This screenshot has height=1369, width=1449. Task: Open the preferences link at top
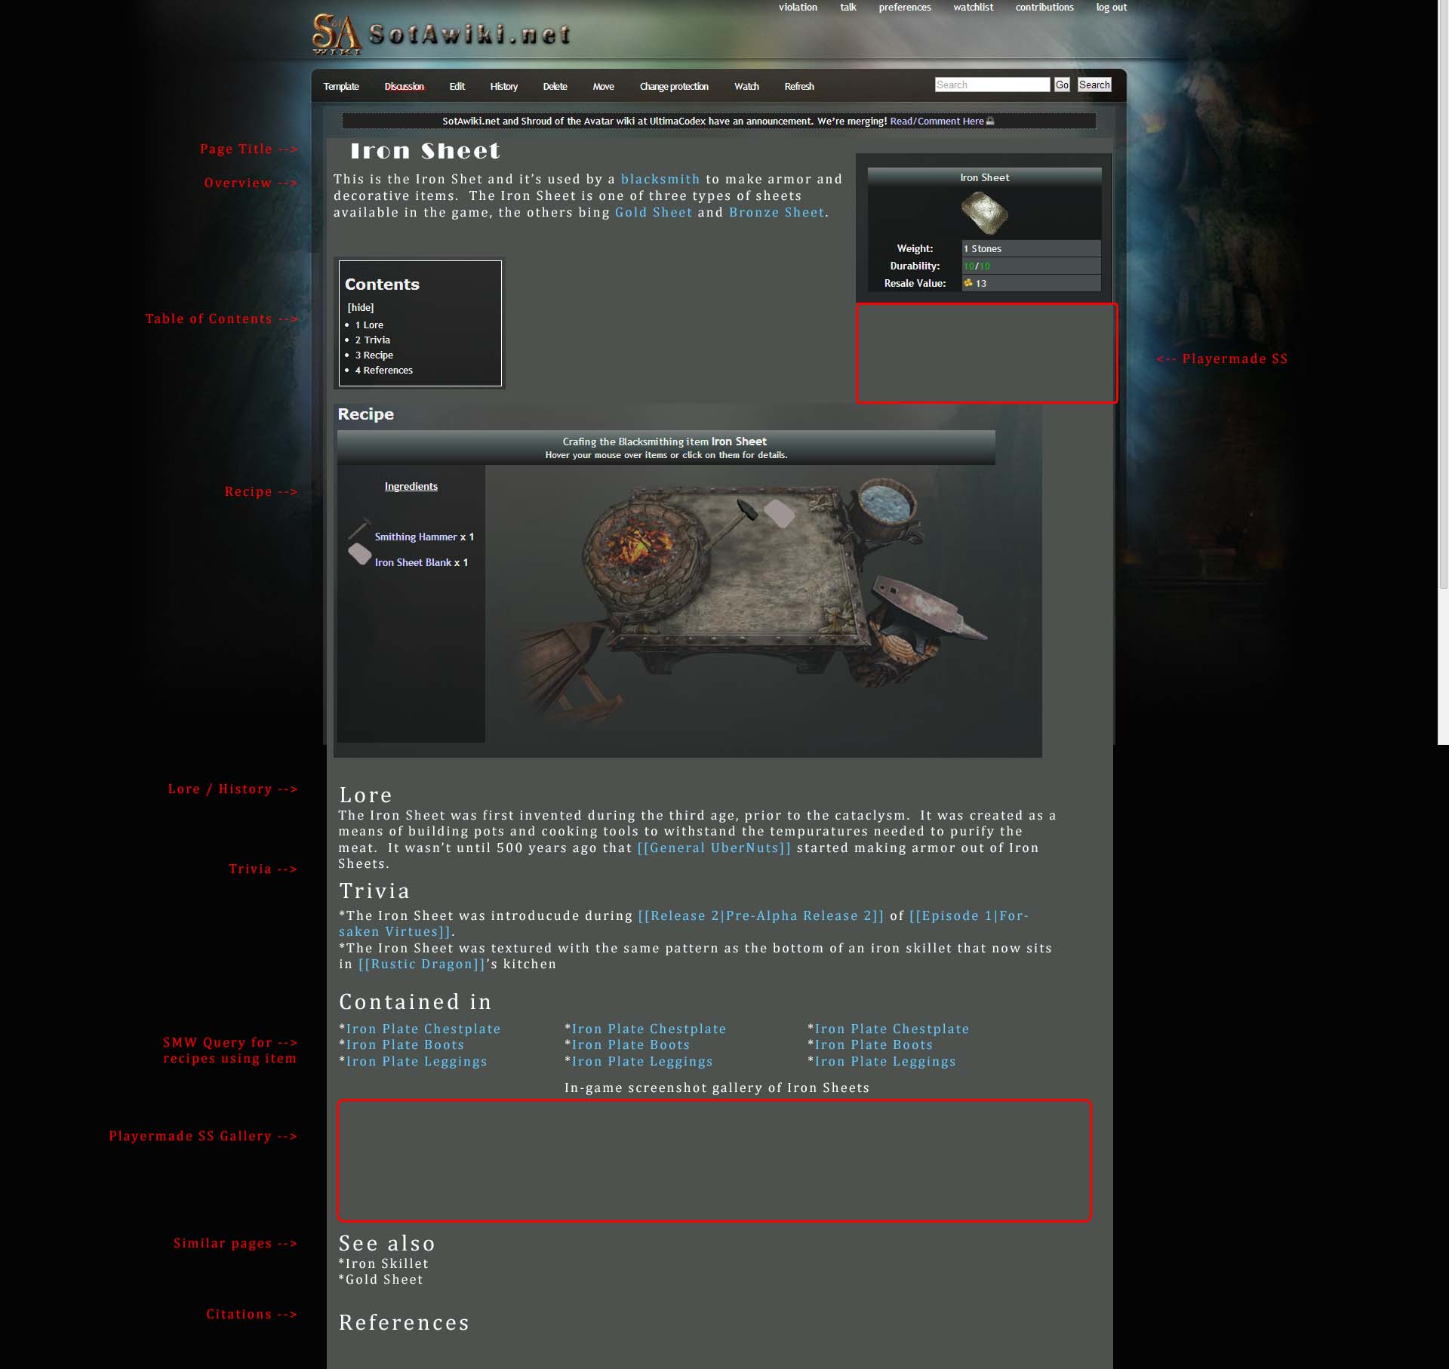pos(904,8)
